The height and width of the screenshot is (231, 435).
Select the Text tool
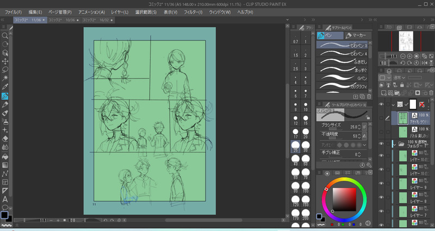[5, 199]
